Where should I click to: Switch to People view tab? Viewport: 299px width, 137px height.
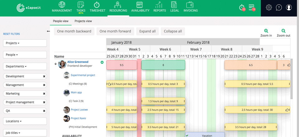tap(61, 21)
